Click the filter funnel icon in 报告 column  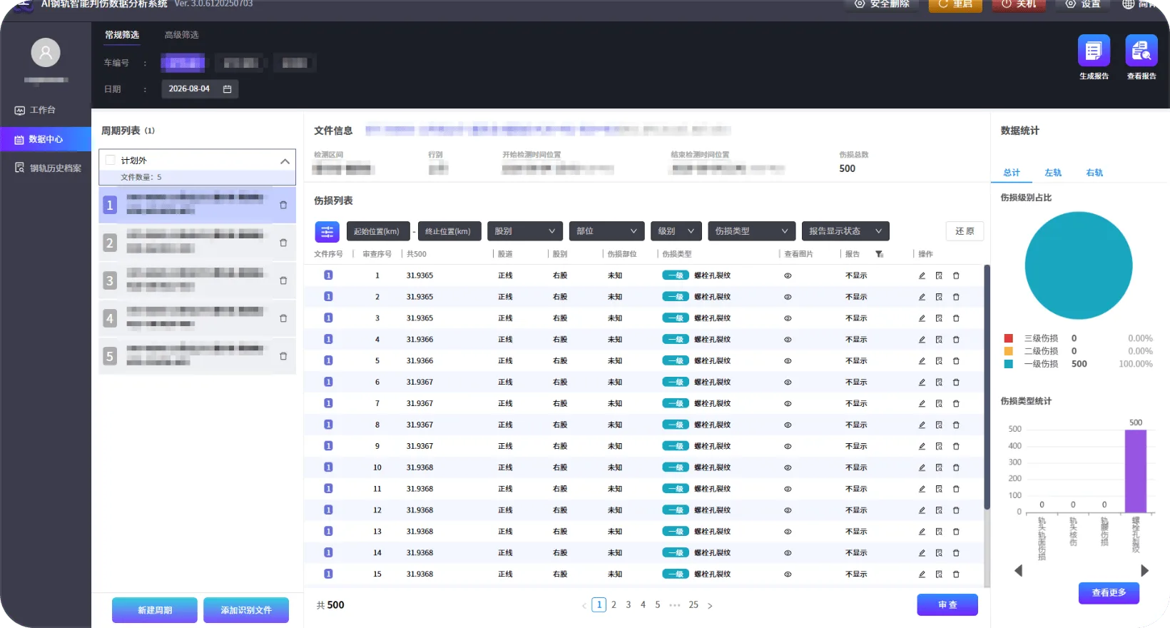pyautogui.click(x=879, y=254)
